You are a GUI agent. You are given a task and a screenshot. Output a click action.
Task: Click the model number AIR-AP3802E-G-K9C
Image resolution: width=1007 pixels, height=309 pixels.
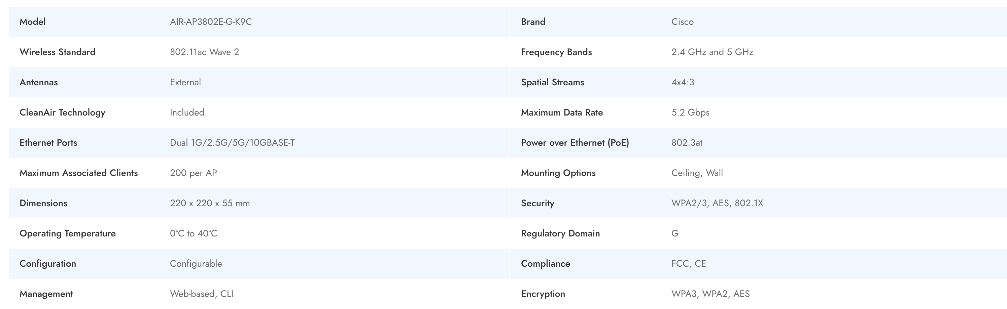[211, 22]
